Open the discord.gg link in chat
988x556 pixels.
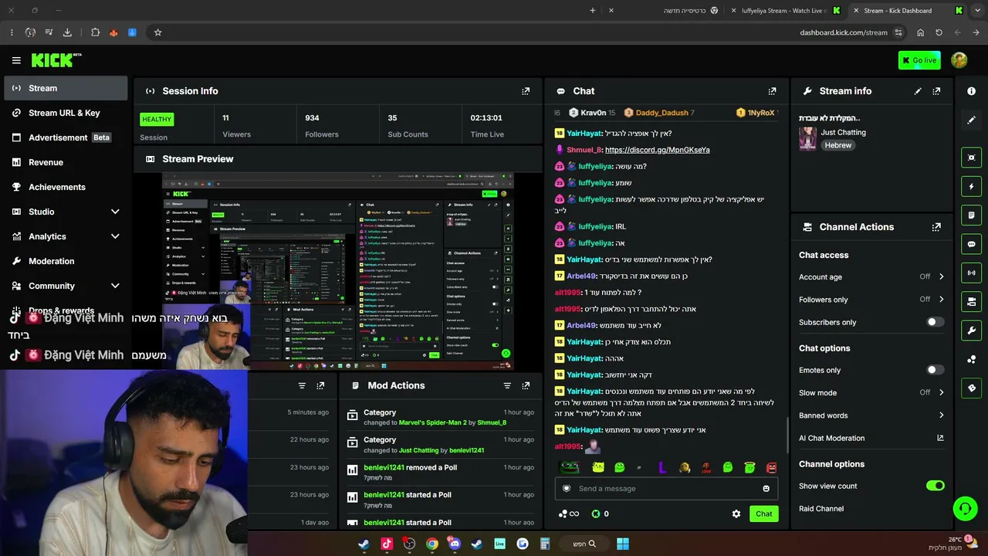pyautogui.click(x=658, y=150)
